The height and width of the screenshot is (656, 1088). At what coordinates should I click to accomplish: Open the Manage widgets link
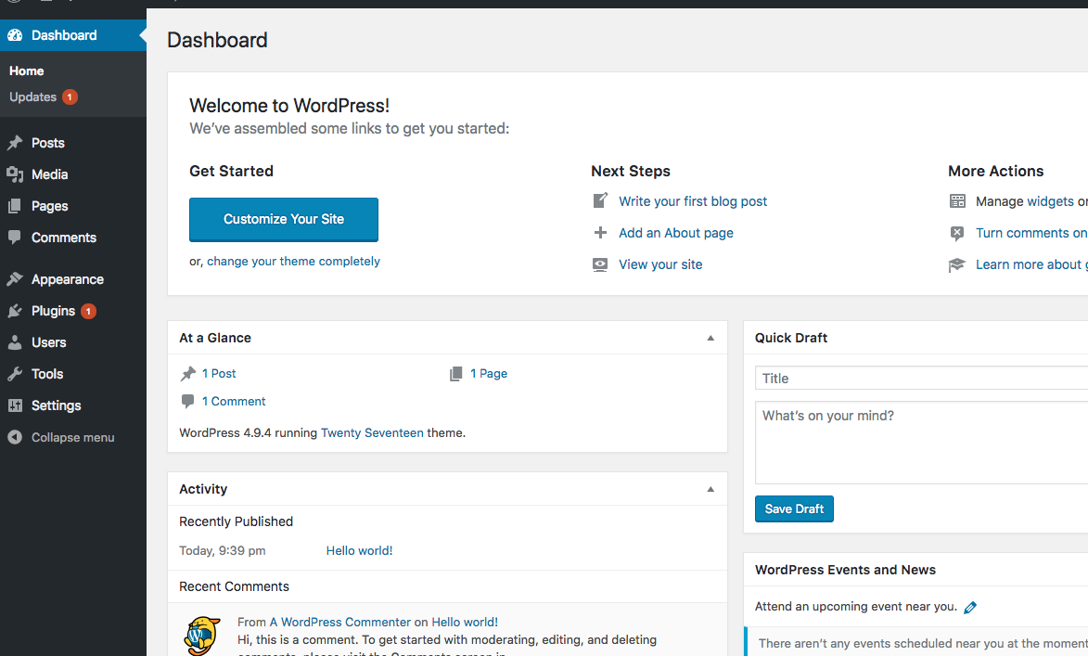[1050, 201]
